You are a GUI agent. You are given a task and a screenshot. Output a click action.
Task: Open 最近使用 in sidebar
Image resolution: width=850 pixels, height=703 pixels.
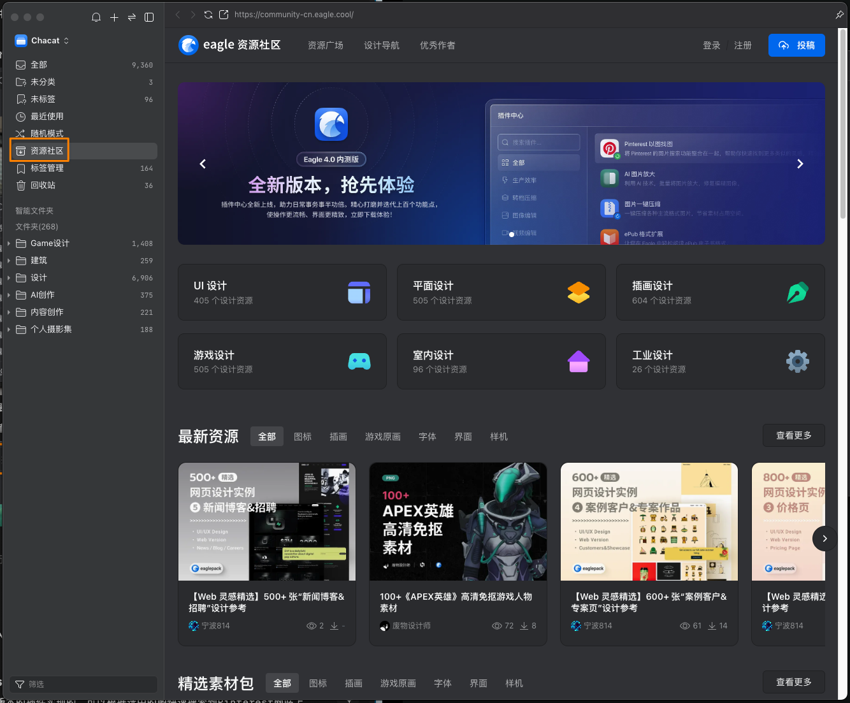[84, 117]
